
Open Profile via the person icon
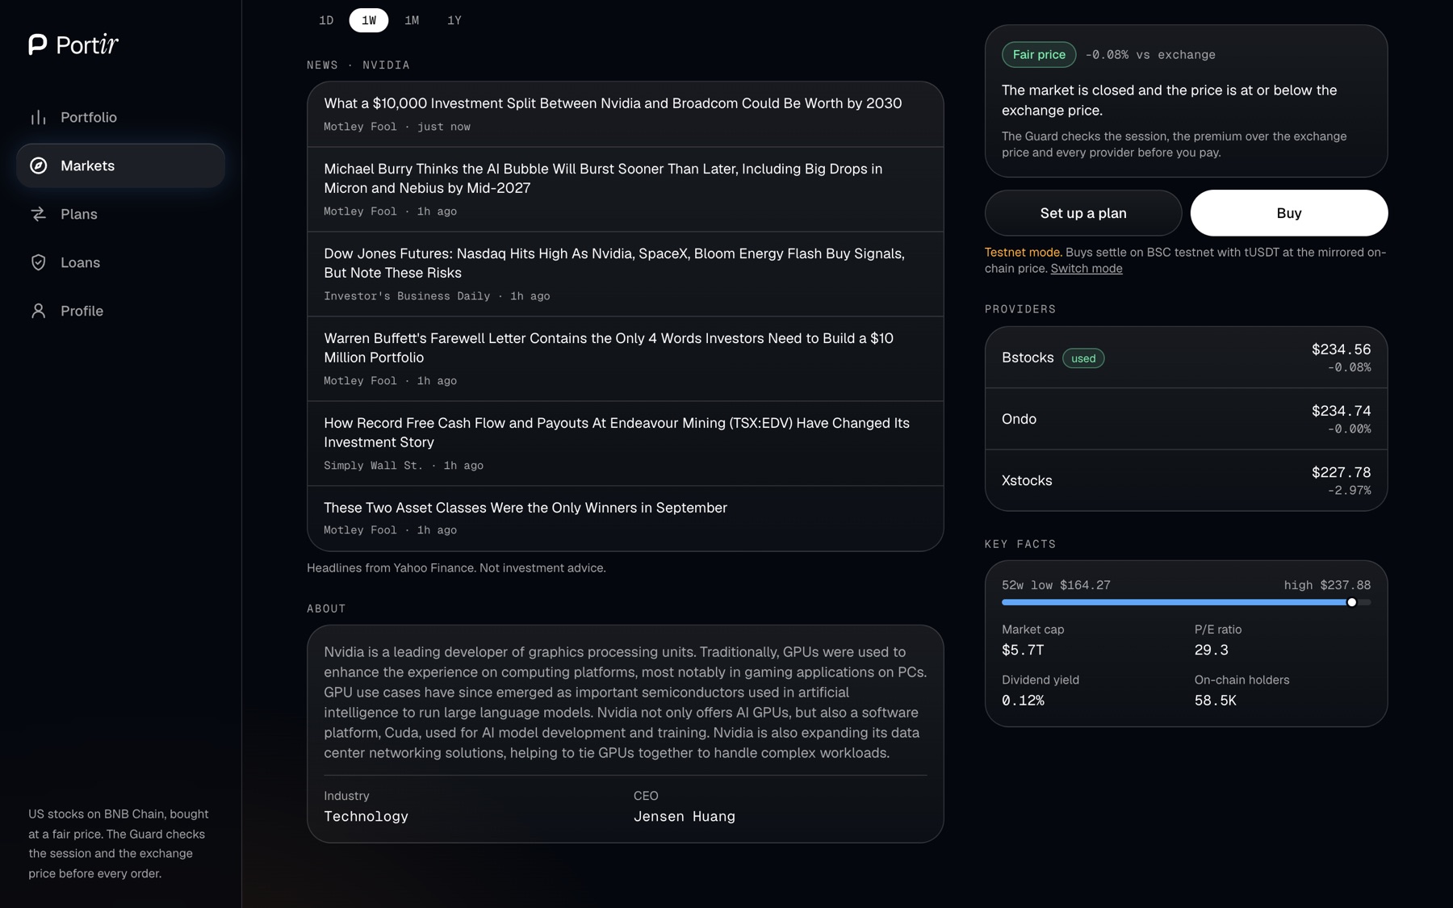click(38, 311)
